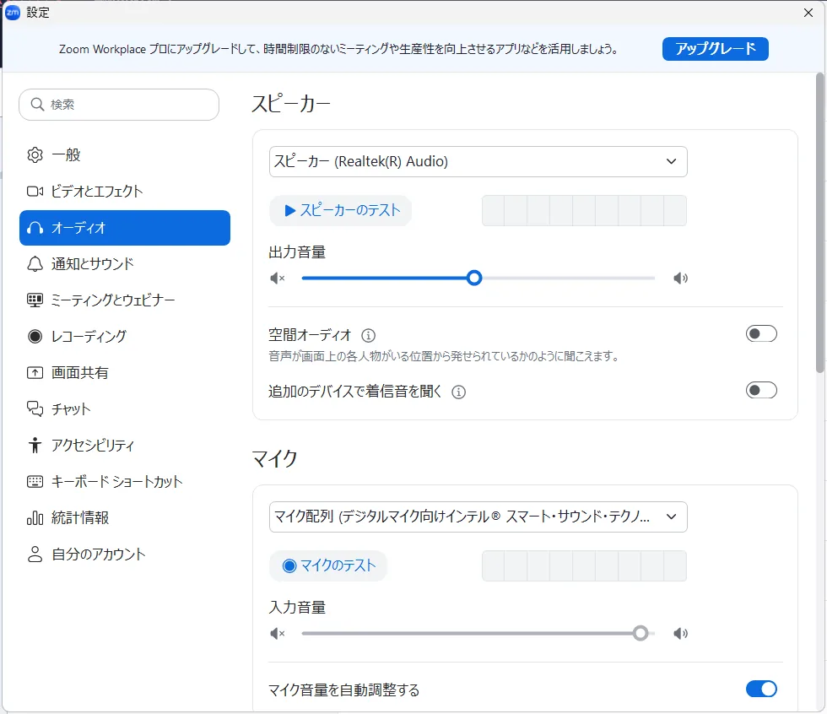The width and height of the screenshot is (827, 714).
Task: Close the 設定 window
Action: pos(808,13)
